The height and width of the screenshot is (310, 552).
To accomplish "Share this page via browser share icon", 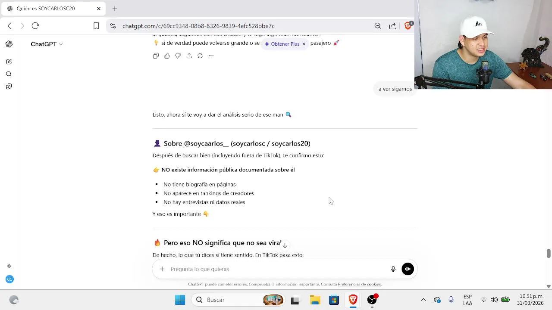I will coord(392,26).
